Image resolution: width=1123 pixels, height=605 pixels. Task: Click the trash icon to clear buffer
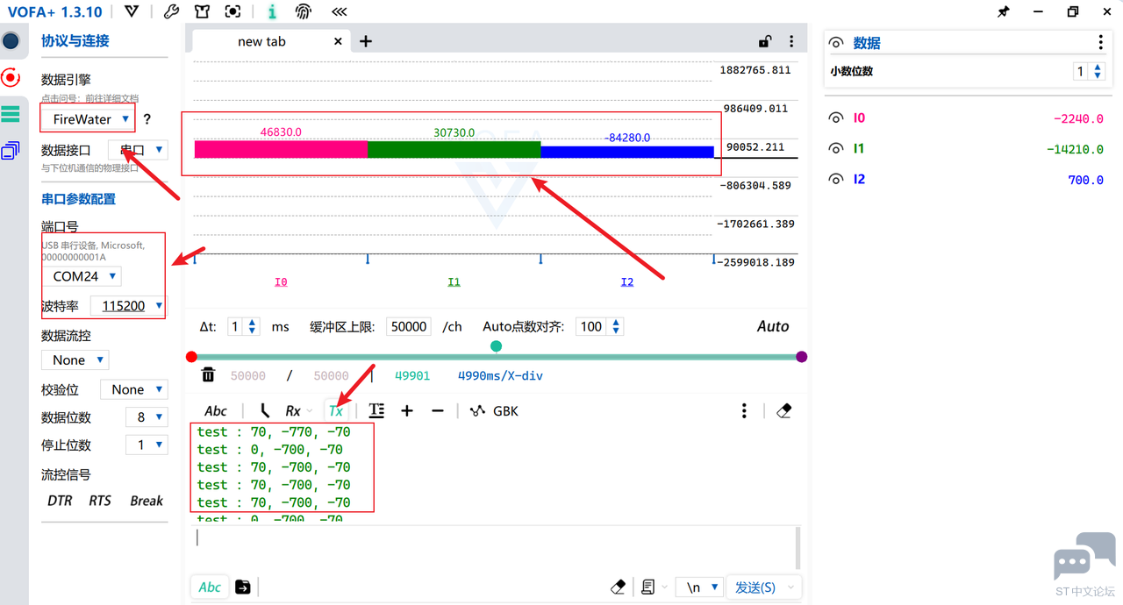pos(208,375)
